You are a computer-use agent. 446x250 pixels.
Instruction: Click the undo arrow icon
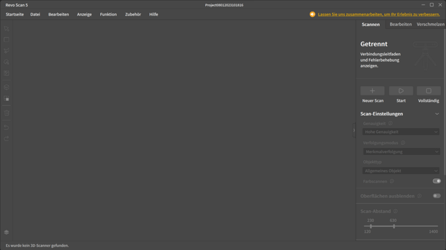point(6,127)
